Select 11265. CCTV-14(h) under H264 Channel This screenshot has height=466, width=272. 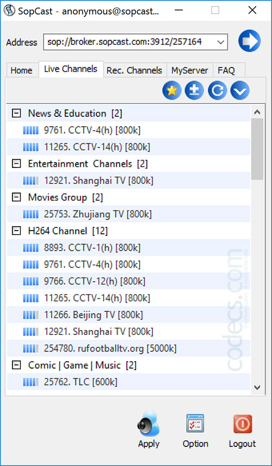[97, 298]
